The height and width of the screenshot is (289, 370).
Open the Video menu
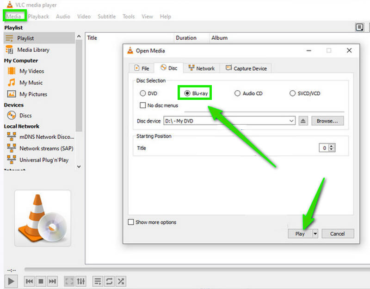[x=84, y=17]
